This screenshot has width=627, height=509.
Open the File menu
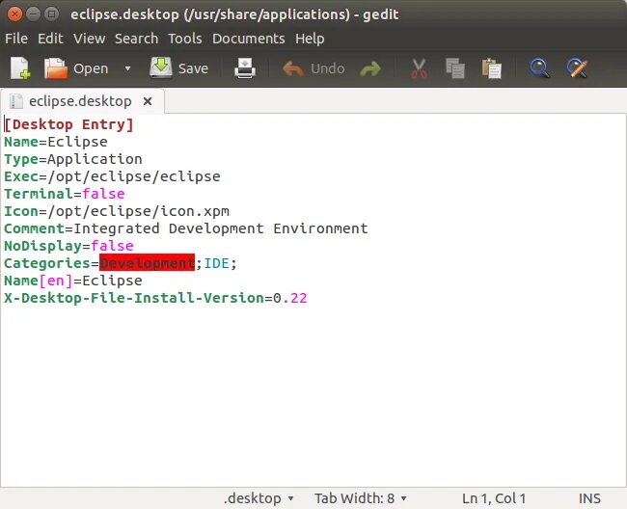click(16, 39)
